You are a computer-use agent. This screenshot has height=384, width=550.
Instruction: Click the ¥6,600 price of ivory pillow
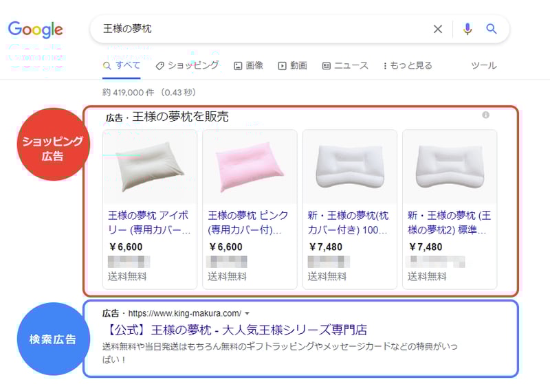pyautogui.click(x=126, y=247)
